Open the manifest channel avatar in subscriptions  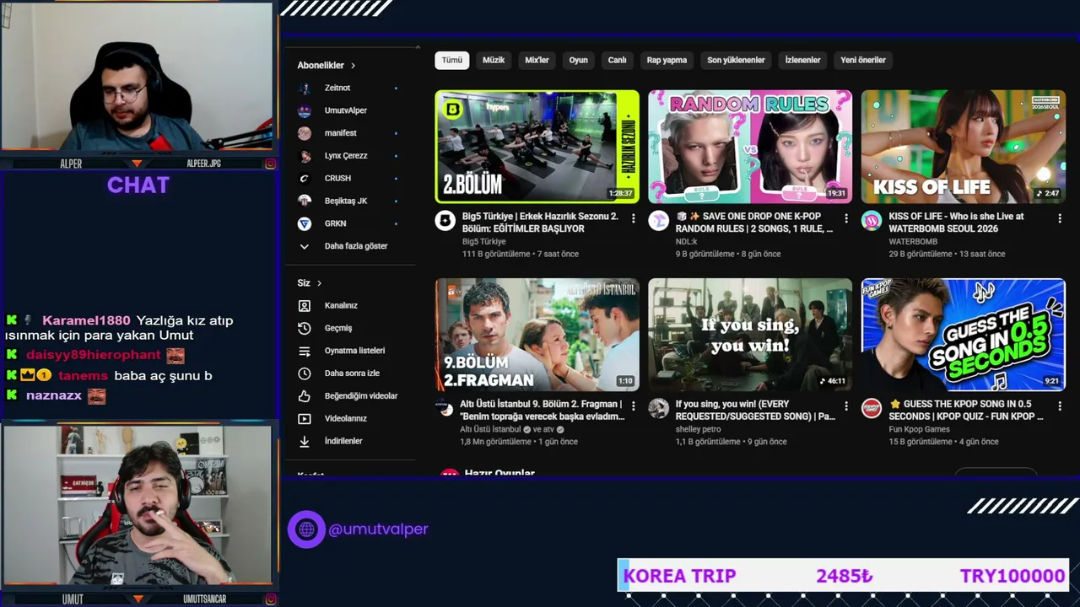click(305, 133)
